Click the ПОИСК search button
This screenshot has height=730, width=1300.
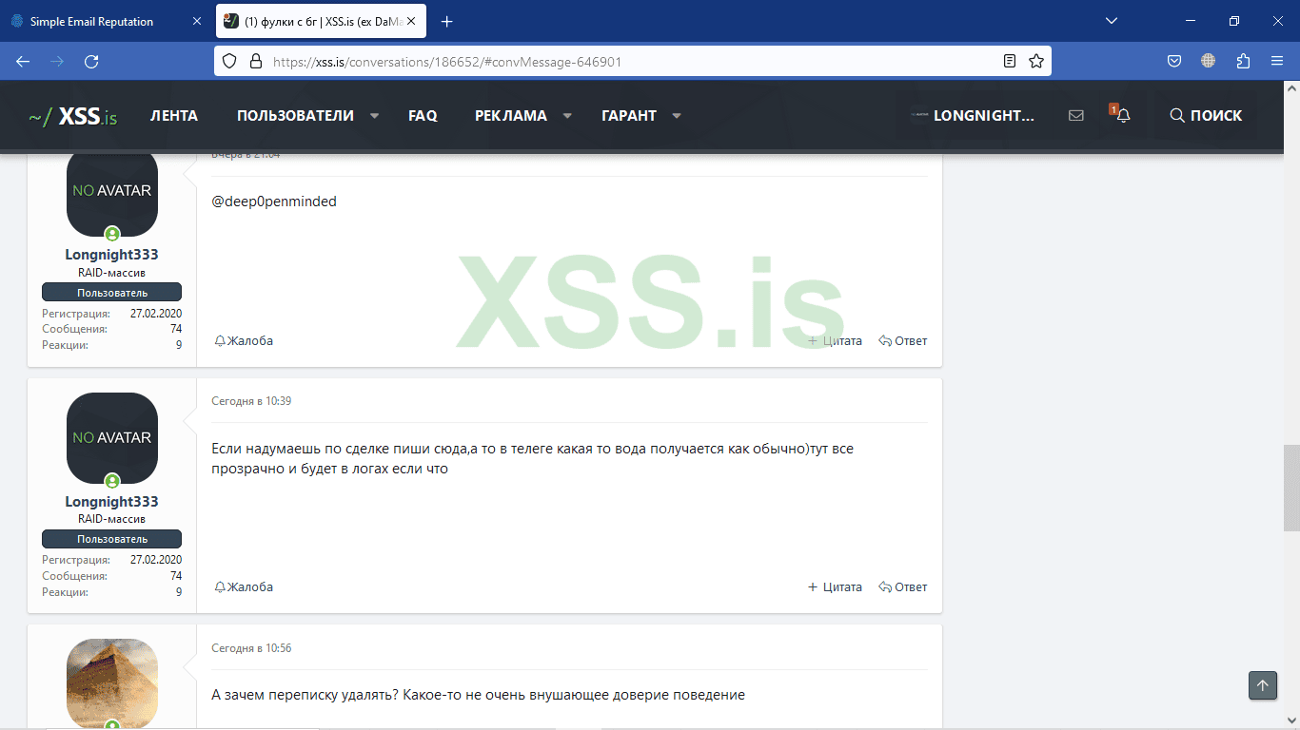(x=1206, y=116)
